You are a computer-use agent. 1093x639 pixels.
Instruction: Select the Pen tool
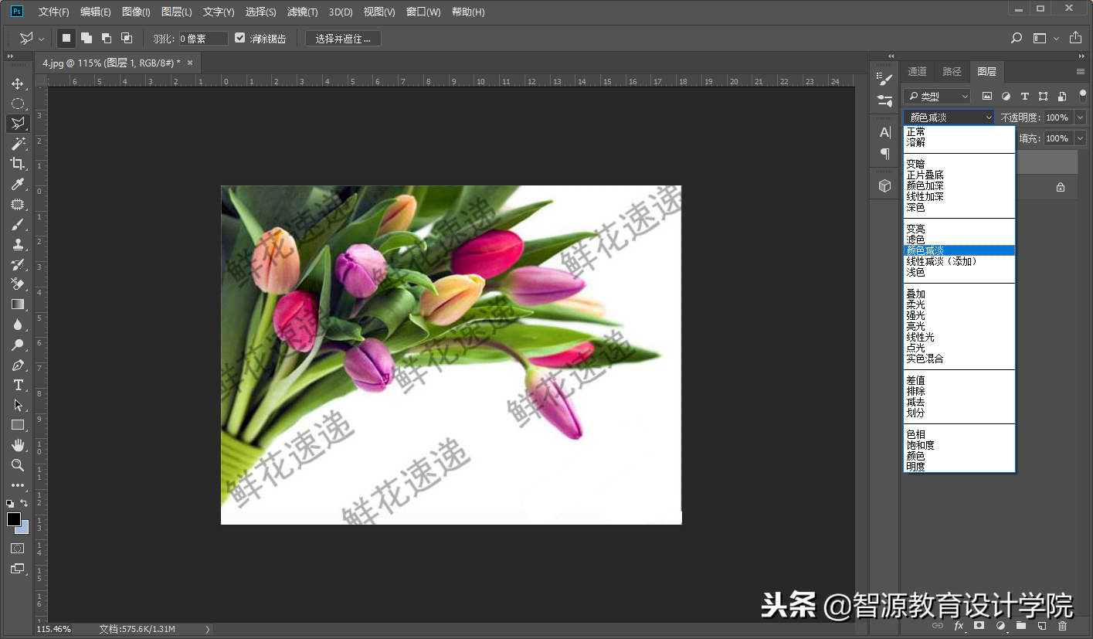click(17, 365)
